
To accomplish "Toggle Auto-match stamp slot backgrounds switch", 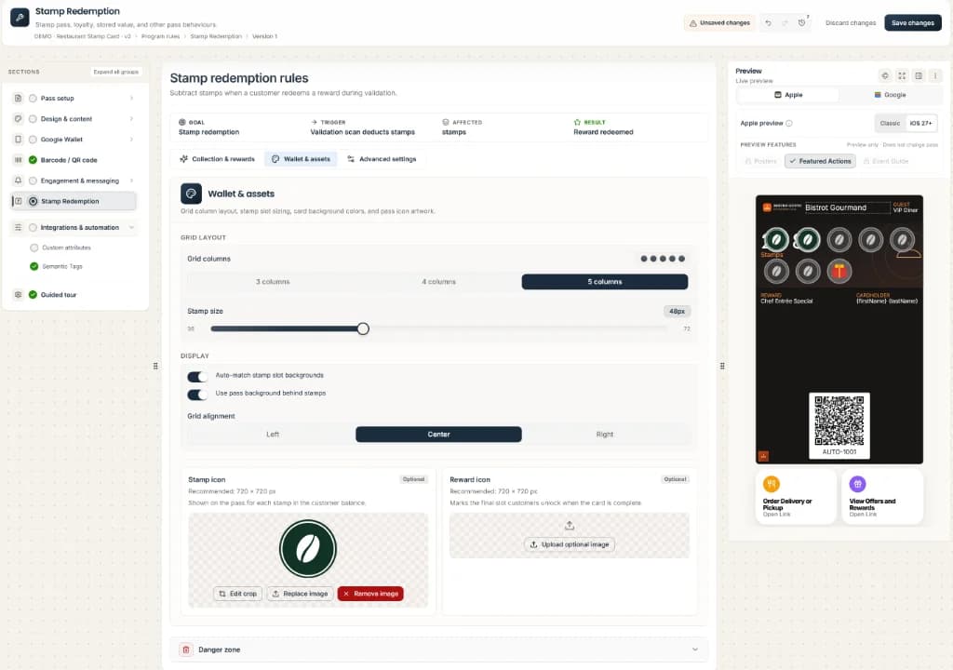I will coord(197,376).
